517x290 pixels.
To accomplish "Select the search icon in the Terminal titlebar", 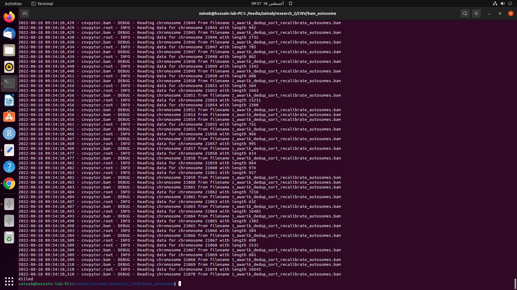I will [x=465, y=13].
